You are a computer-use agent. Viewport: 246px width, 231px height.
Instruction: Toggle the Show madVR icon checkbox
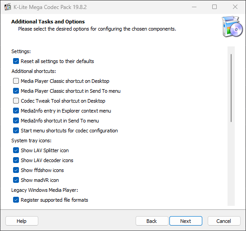16,180
